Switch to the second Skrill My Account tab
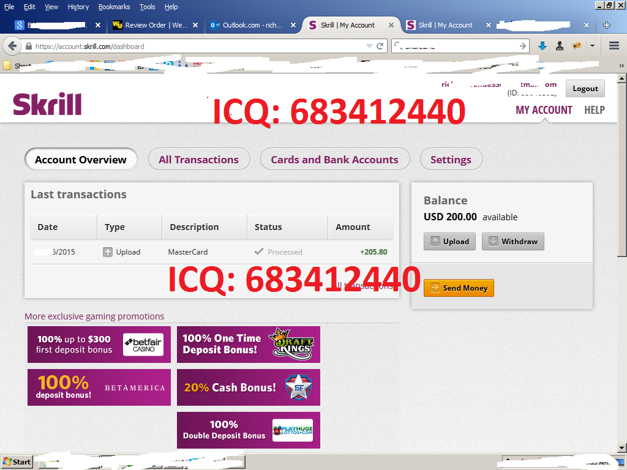The image size is (627, 470). (446, 25)
